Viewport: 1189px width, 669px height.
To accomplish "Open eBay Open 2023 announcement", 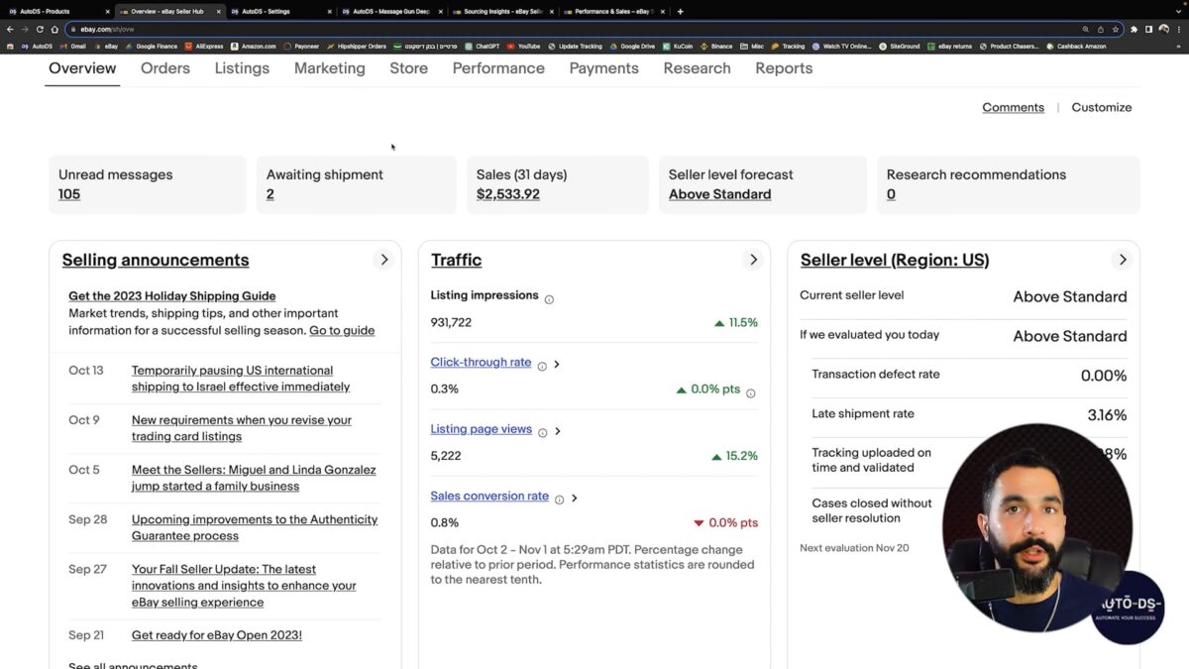I will click(x=217, y=635).
